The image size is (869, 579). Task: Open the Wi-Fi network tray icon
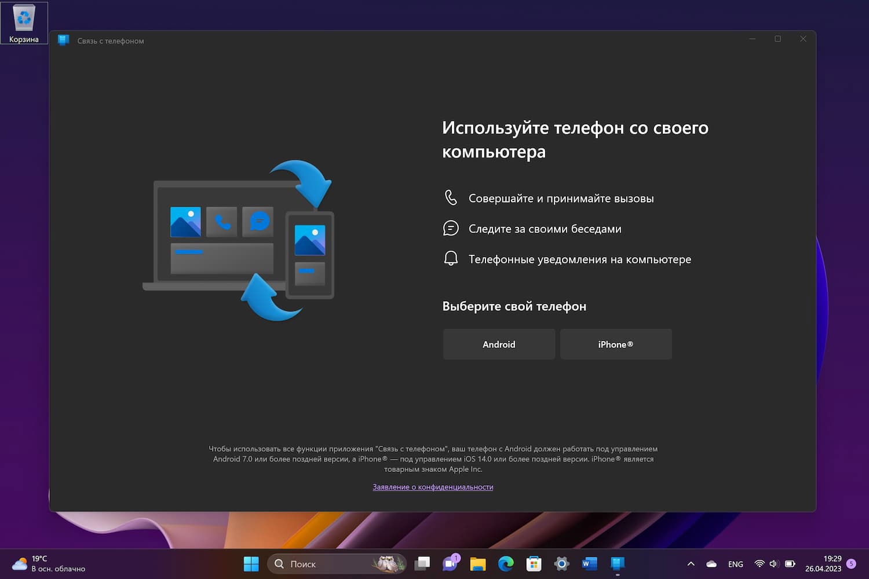point(760,564)
